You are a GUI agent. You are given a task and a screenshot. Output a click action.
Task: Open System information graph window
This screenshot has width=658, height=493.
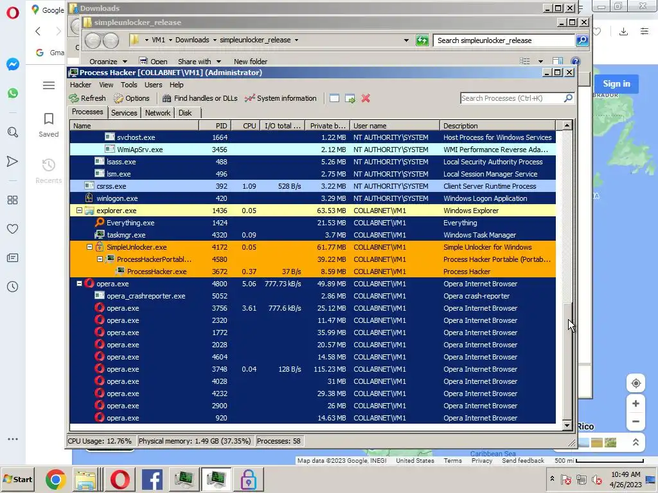click(280, 98)
